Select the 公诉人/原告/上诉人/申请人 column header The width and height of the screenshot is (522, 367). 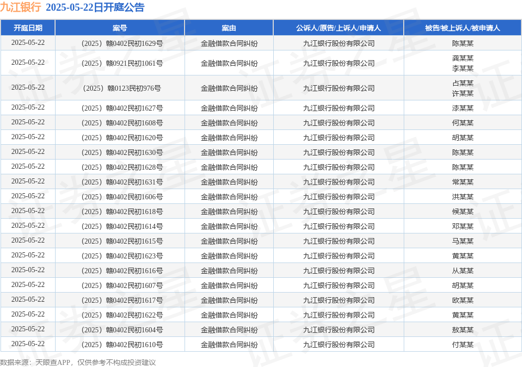(338, 28)
